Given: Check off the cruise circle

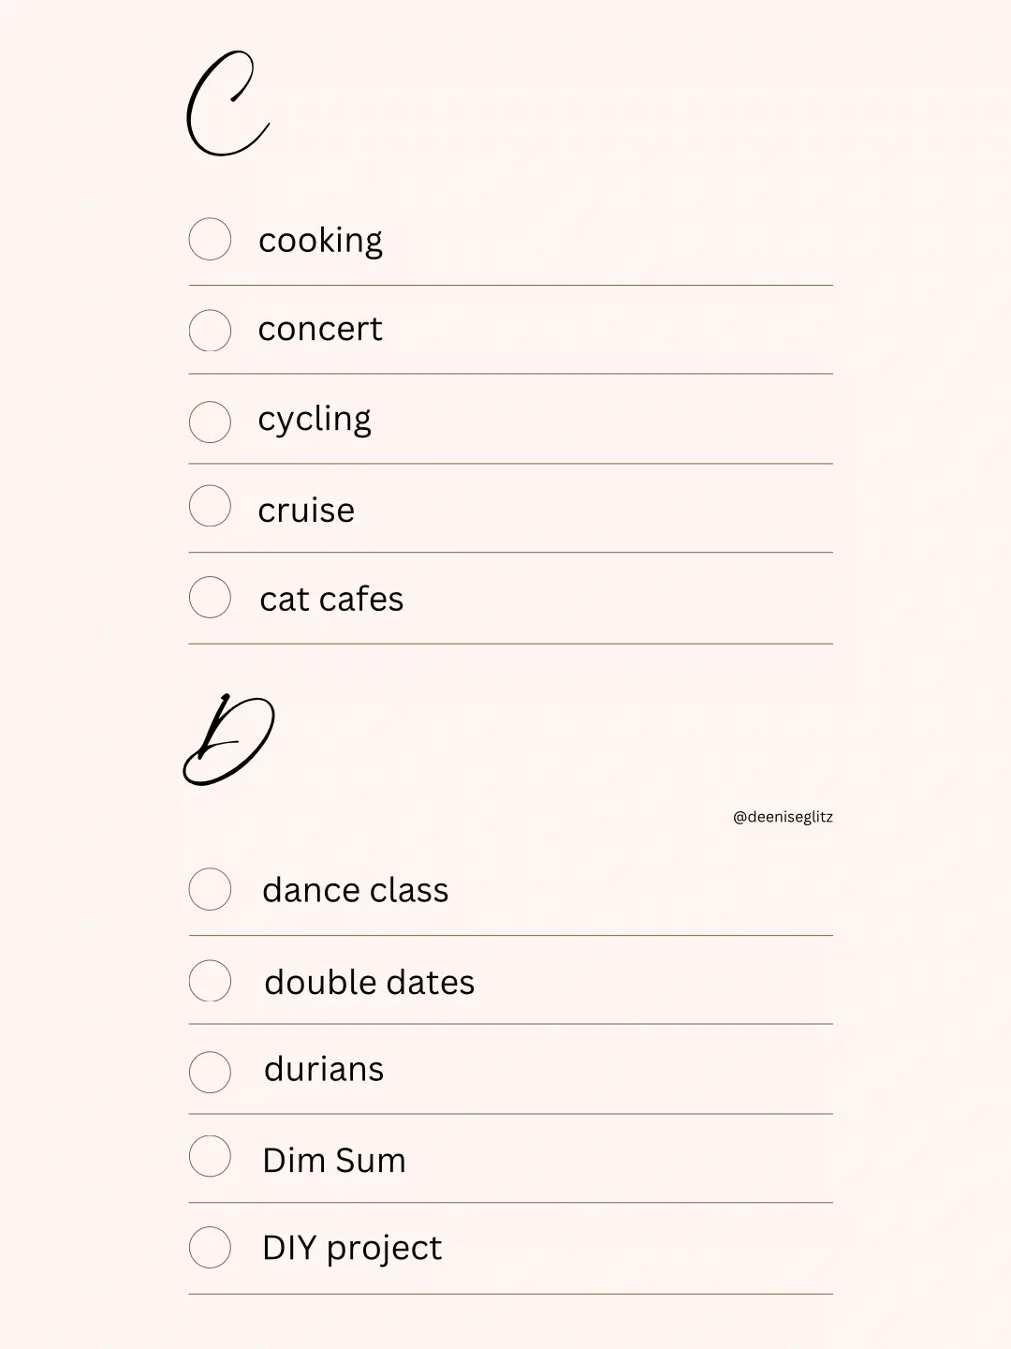Looking at the screenshot, I should coord(210,506).
